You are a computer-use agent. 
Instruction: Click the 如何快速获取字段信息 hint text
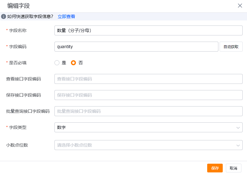pos(30,16)
